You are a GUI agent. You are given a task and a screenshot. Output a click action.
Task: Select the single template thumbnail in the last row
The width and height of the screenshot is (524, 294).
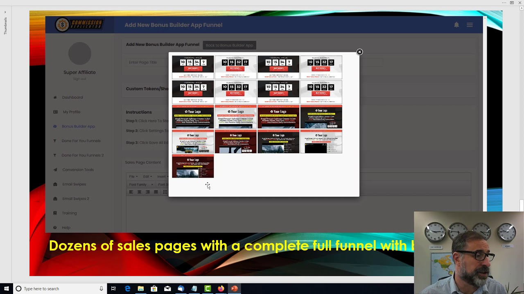pos(193,166)
